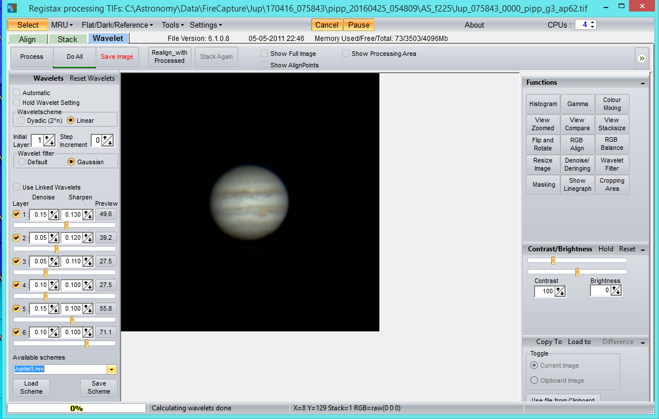Viewport: 659px width, 419px height.
Task: Adjust Layer 2 Denoise spinner
Action: click(54, 238)
